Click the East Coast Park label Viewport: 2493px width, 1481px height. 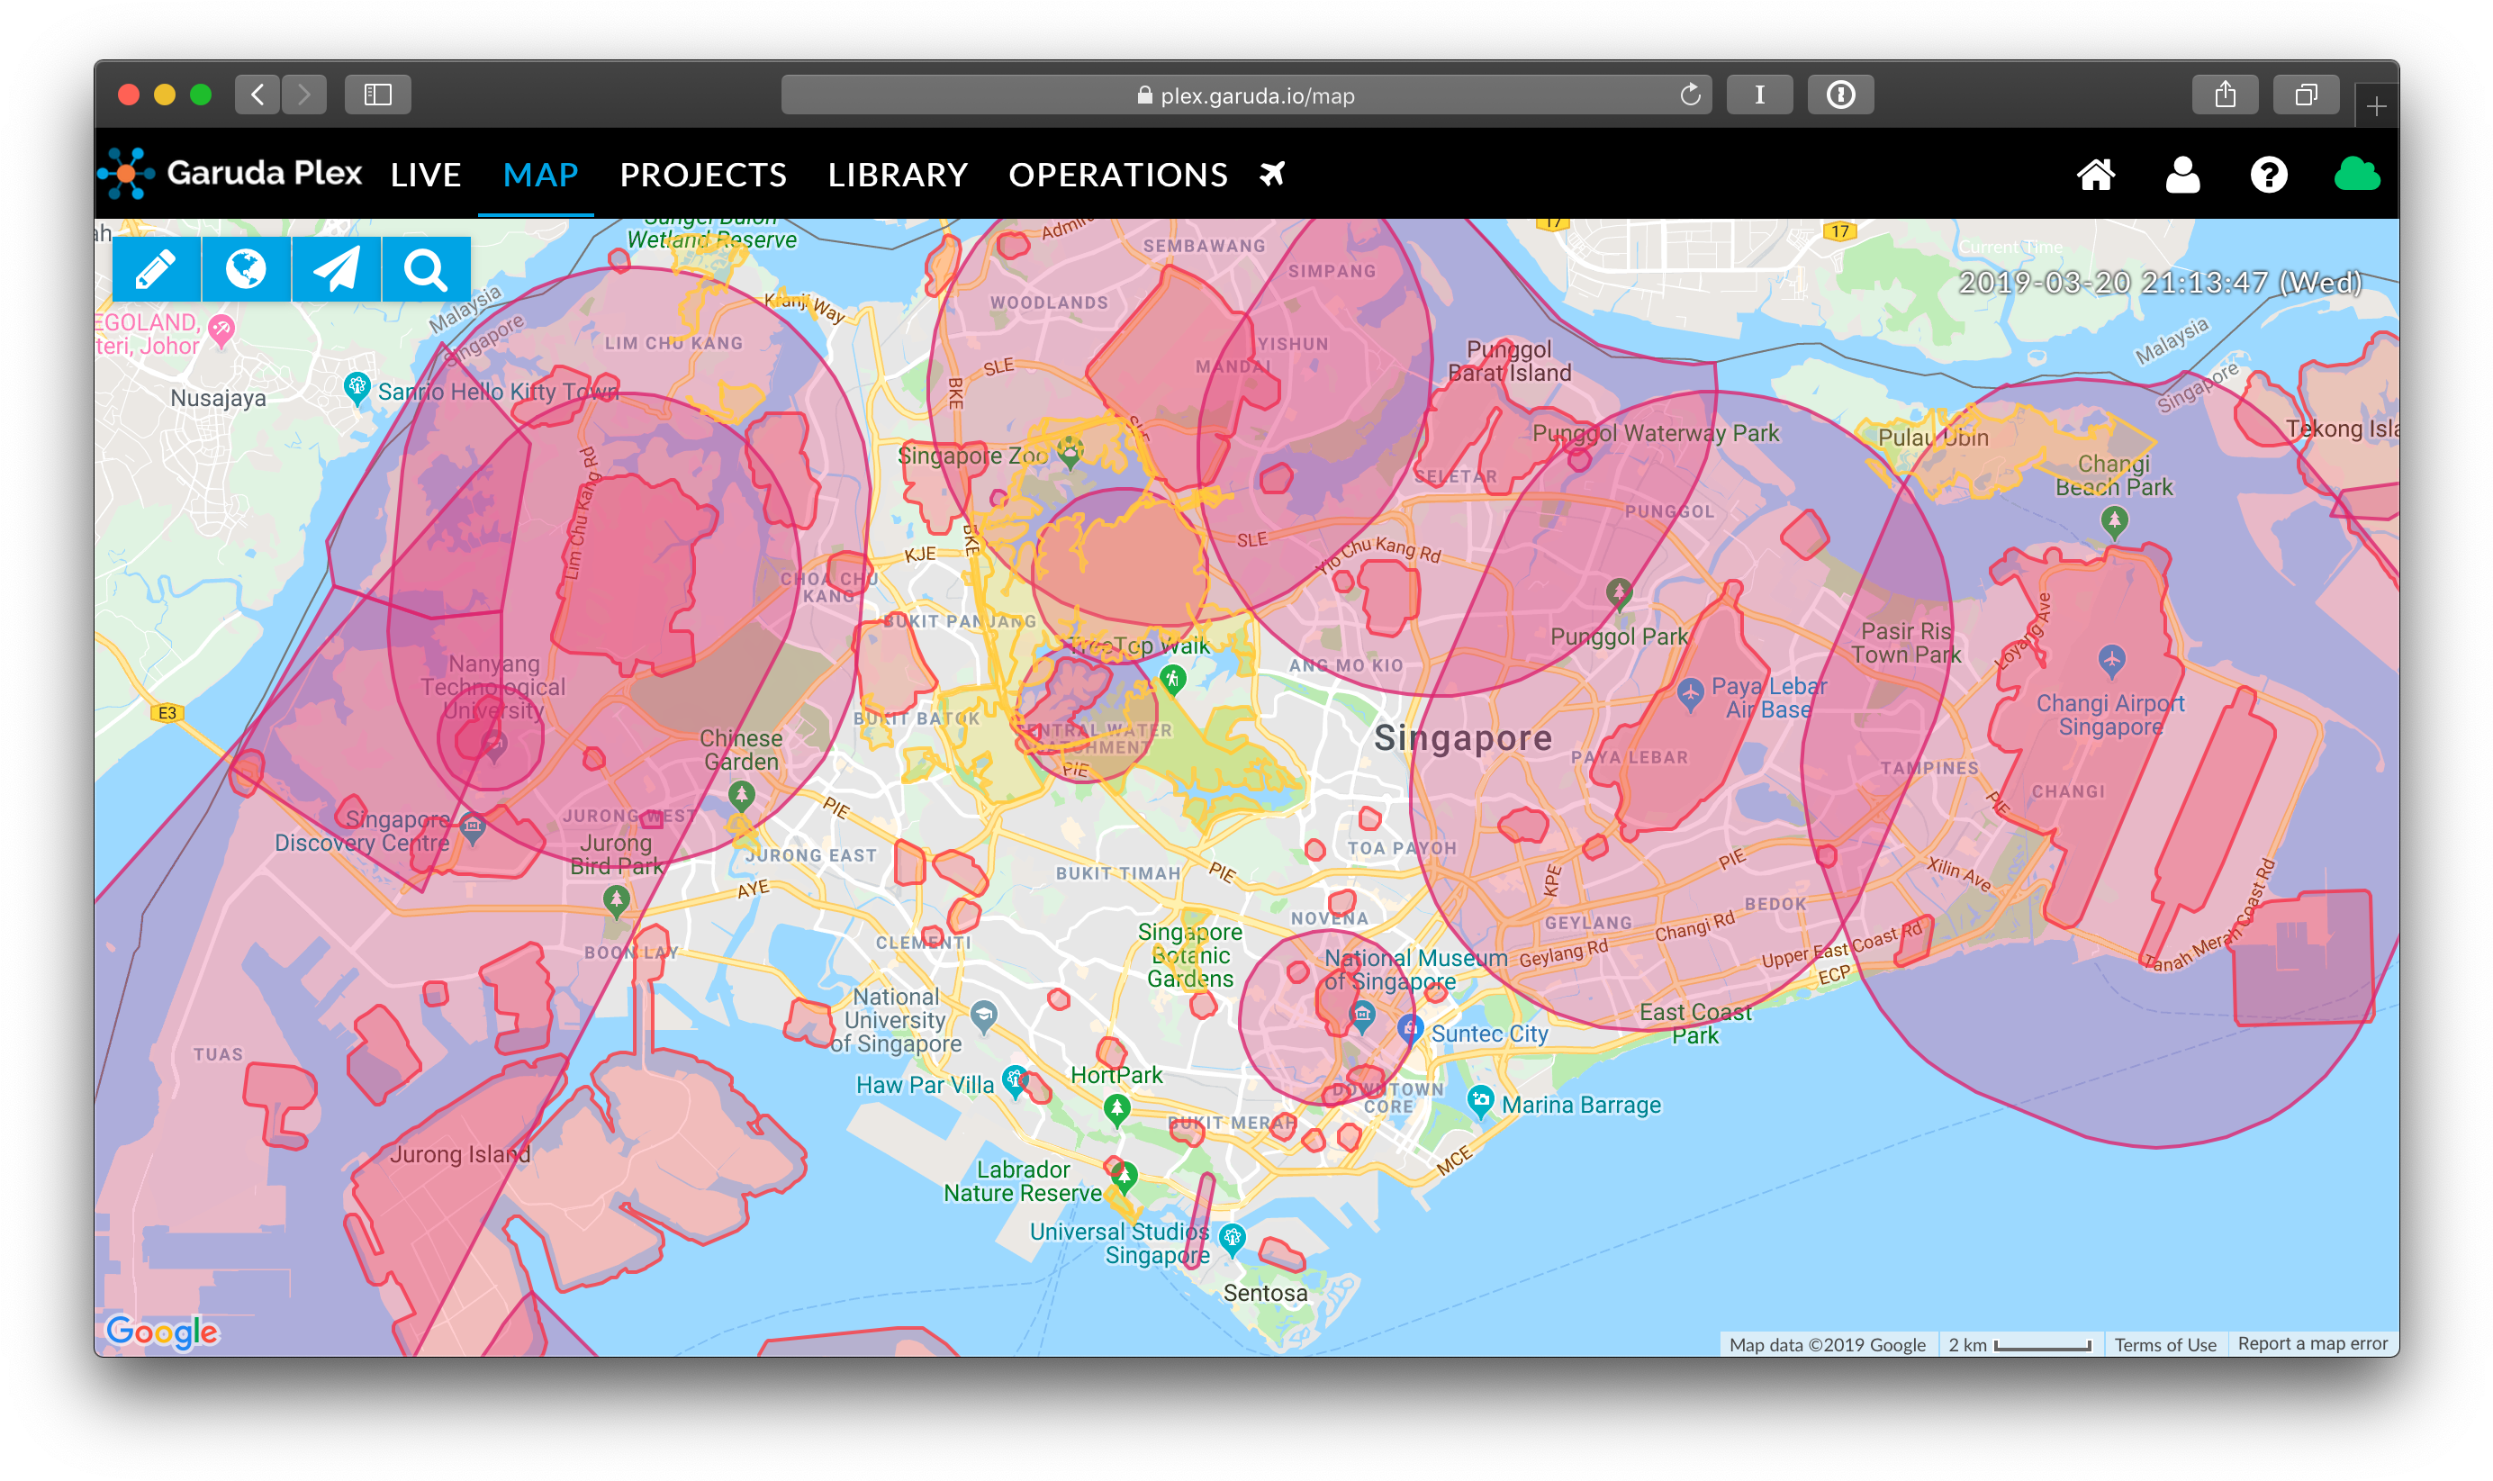[1694, 1023]
